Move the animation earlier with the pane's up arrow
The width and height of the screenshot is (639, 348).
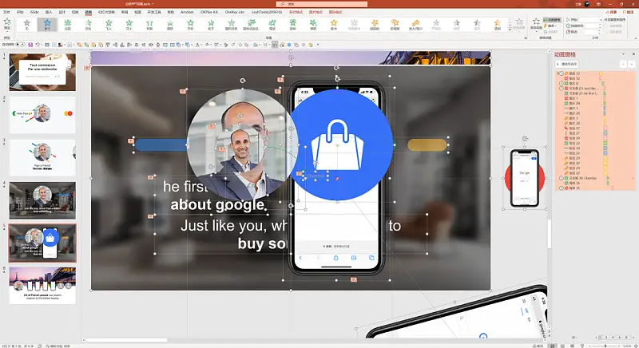[x=623, y=65]
